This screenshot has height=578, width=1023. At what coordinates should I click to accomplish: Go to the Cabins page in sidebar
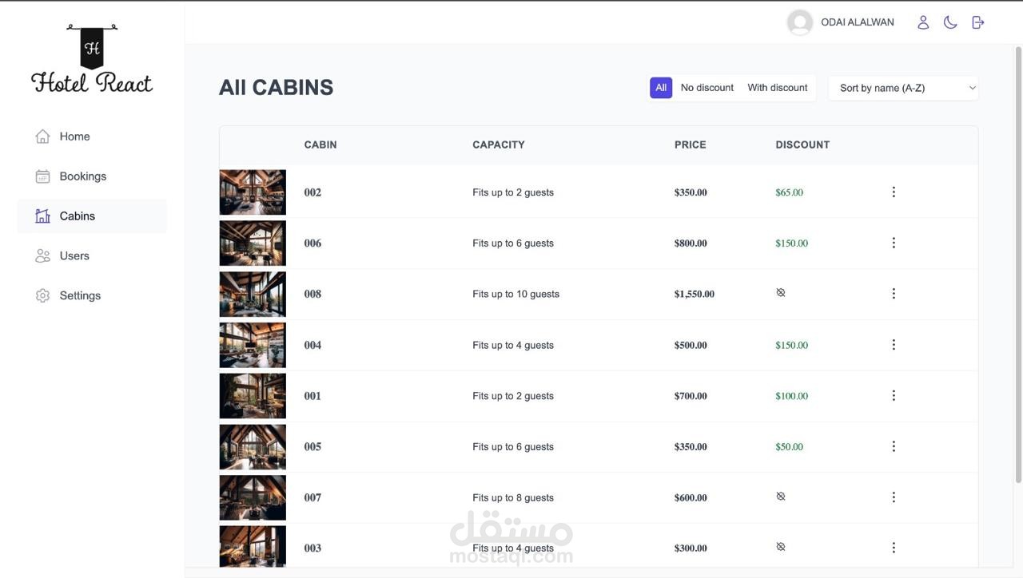pos(77,216)
